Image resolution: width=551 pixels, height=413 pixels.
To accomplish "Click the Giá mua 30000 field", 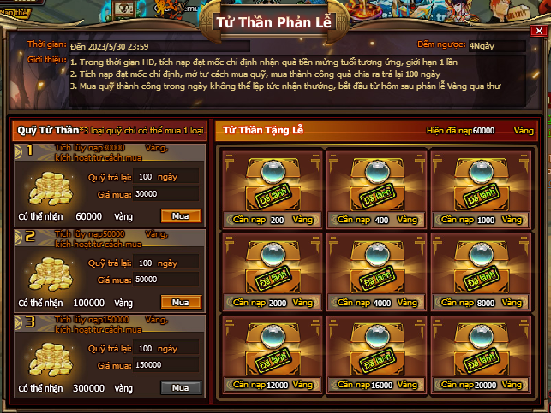I will (x=166, y=194).
